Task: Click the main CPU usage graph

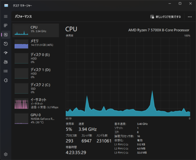Action: click(128, 77)
